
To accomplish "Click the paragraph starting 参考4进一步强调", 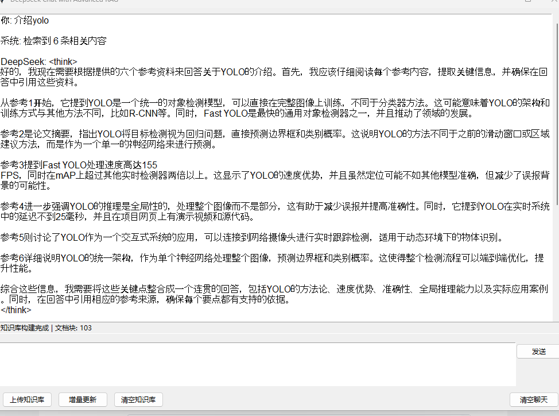I will (275, 211).
